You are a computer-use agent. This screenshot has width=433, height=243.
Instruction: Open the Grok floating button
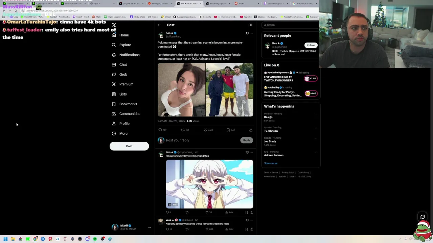(x=423, y=217)
